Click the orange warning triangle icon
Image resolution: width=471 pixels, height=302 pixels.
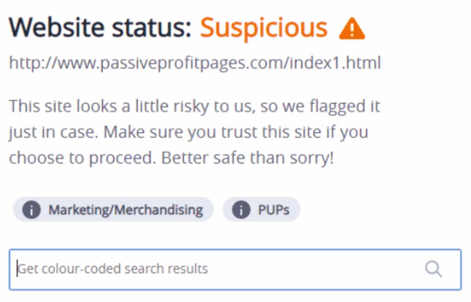coord(352,29)
